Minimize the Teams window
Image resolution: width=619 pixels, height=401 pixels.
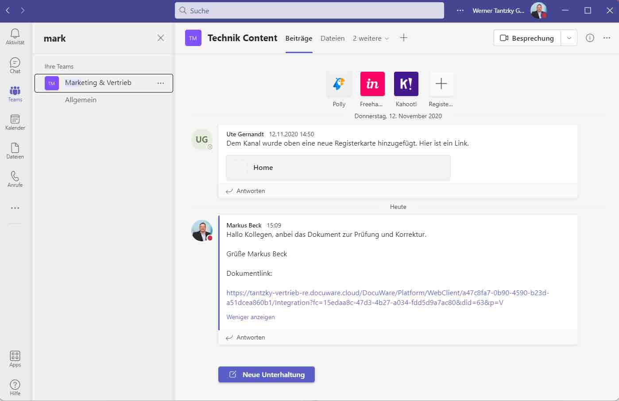[565, 11]
